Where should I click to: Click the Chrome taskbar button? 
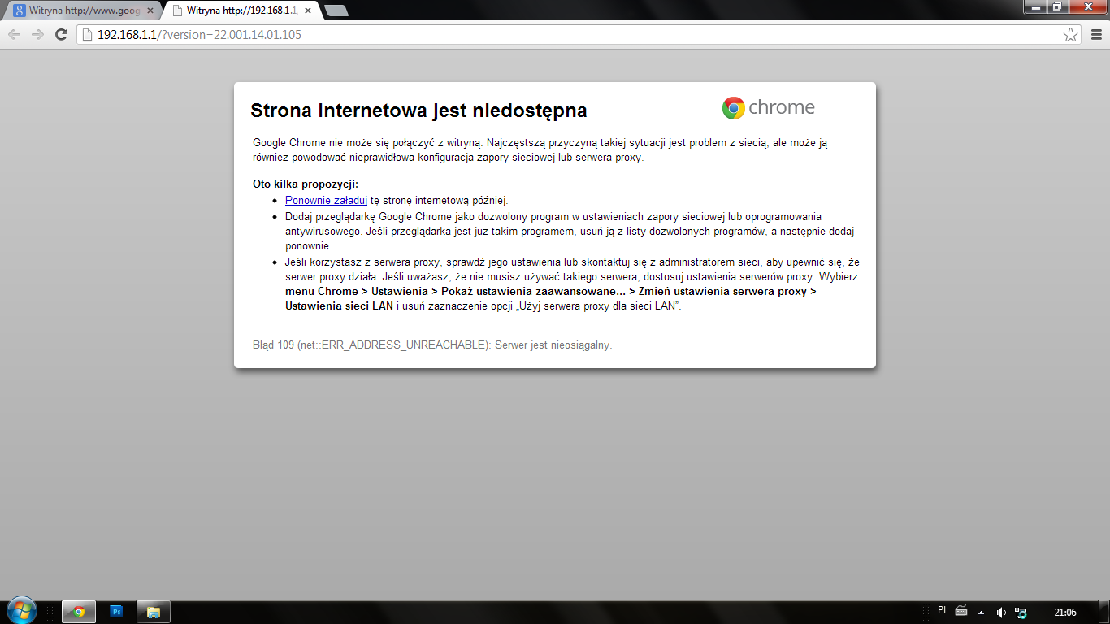point(79,611)
